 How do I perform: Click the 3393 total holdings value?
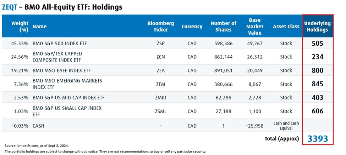click(x=318, y=139)
